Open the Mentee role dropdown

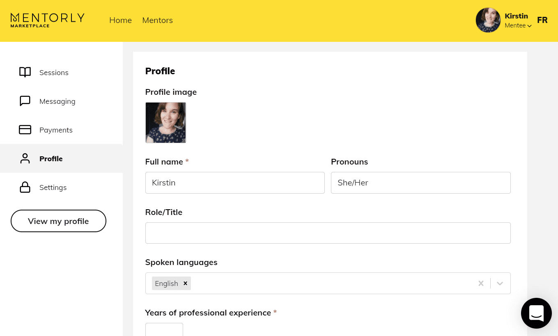click(x=518, y=25)
